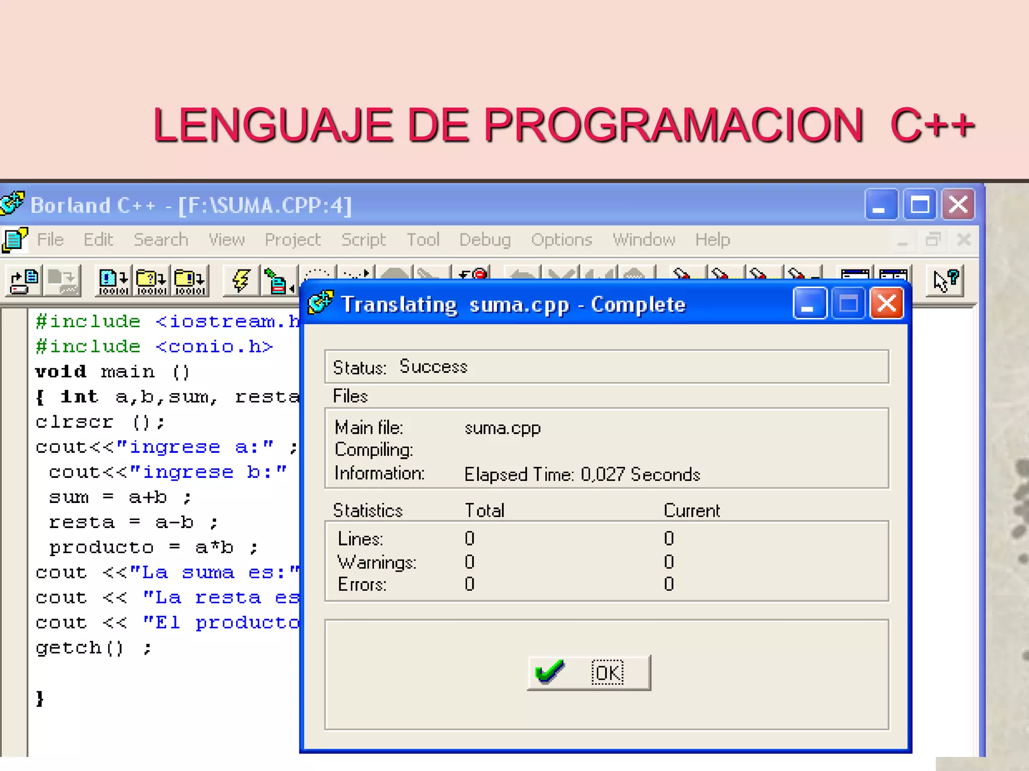The image size is (1029, 771).
Task: Open the Tool menu
Action: 423,240
